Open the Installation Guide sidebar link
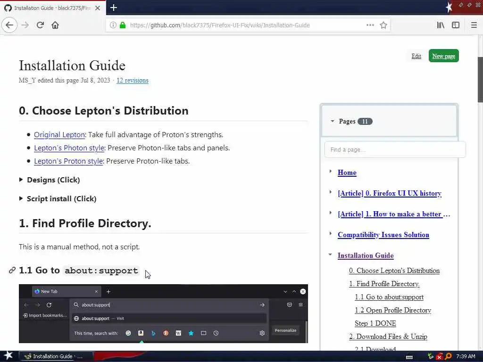 (366, 255)
